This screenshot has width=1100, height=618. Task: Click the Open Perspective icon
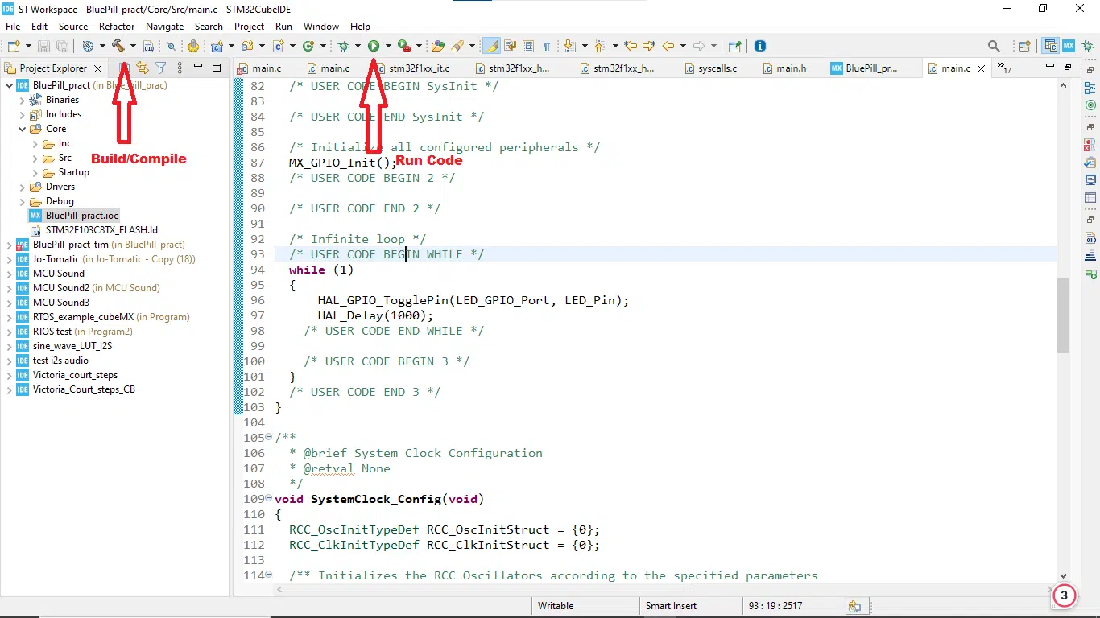point(1024,46)
